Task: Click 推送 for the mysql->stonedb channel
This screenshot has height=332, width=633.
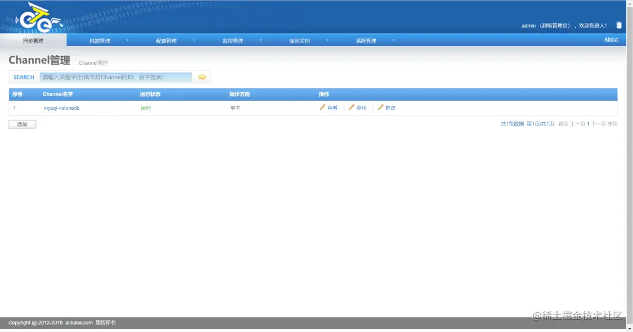Action: click(390, 108)
